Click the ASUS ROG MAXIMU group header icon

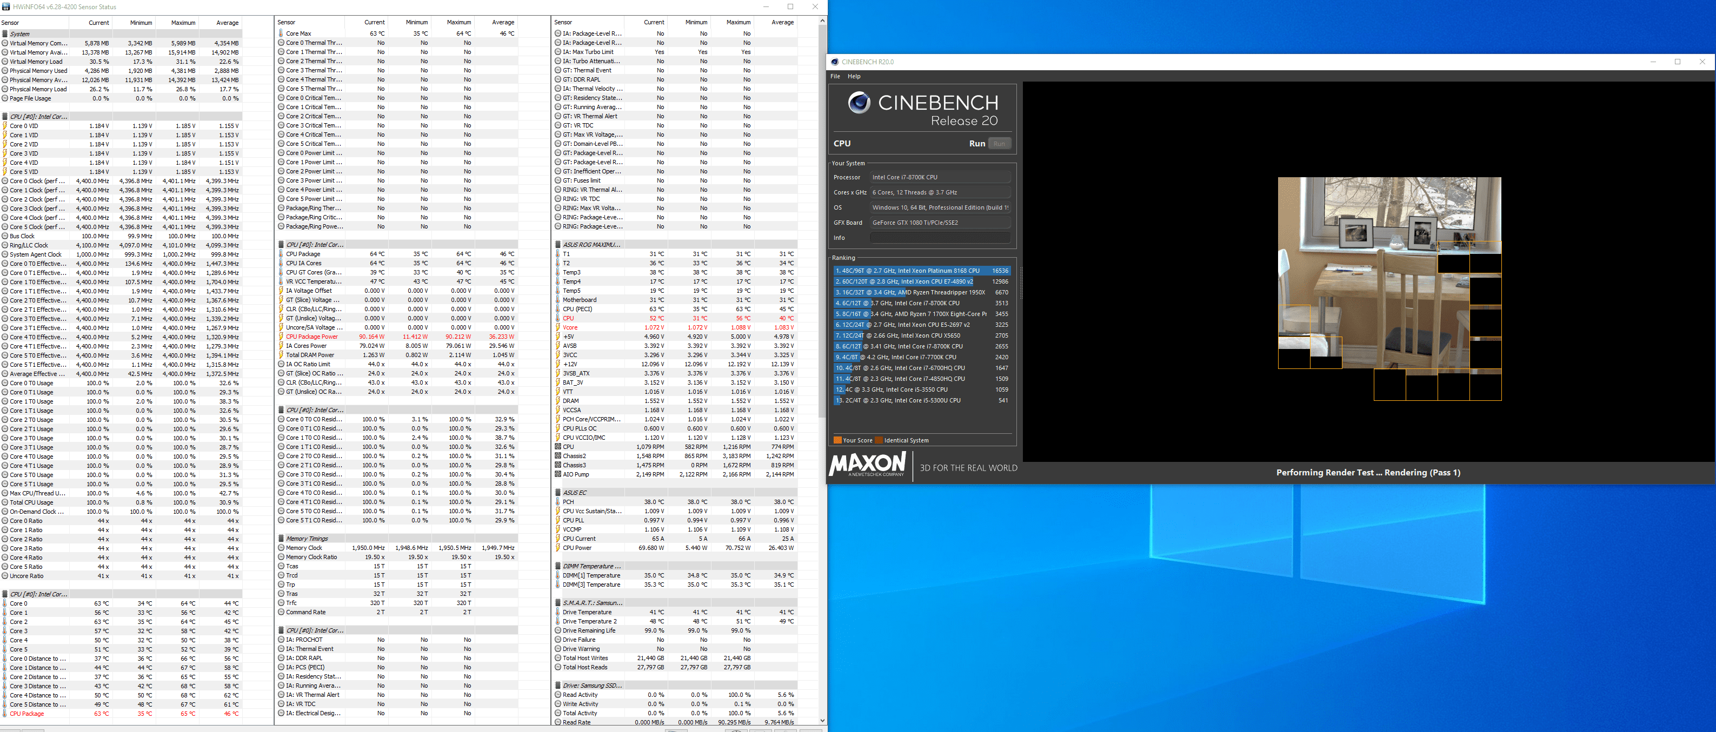coord(557,244)
